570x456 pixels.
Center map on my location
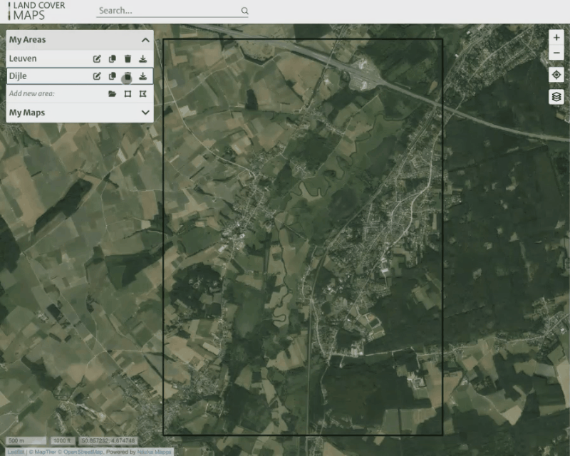point(556,75)
